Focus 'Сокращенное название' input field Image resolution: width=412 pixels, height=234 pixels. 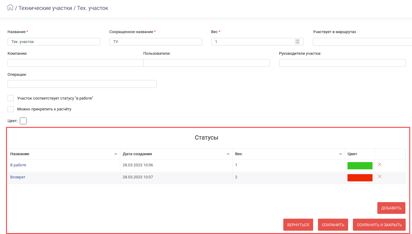coord(156,42)
